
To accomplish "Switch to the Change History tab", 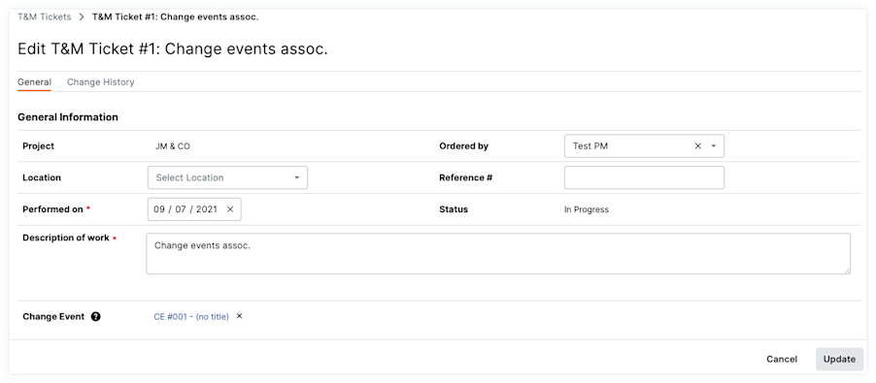I will [x=101, y=82].
